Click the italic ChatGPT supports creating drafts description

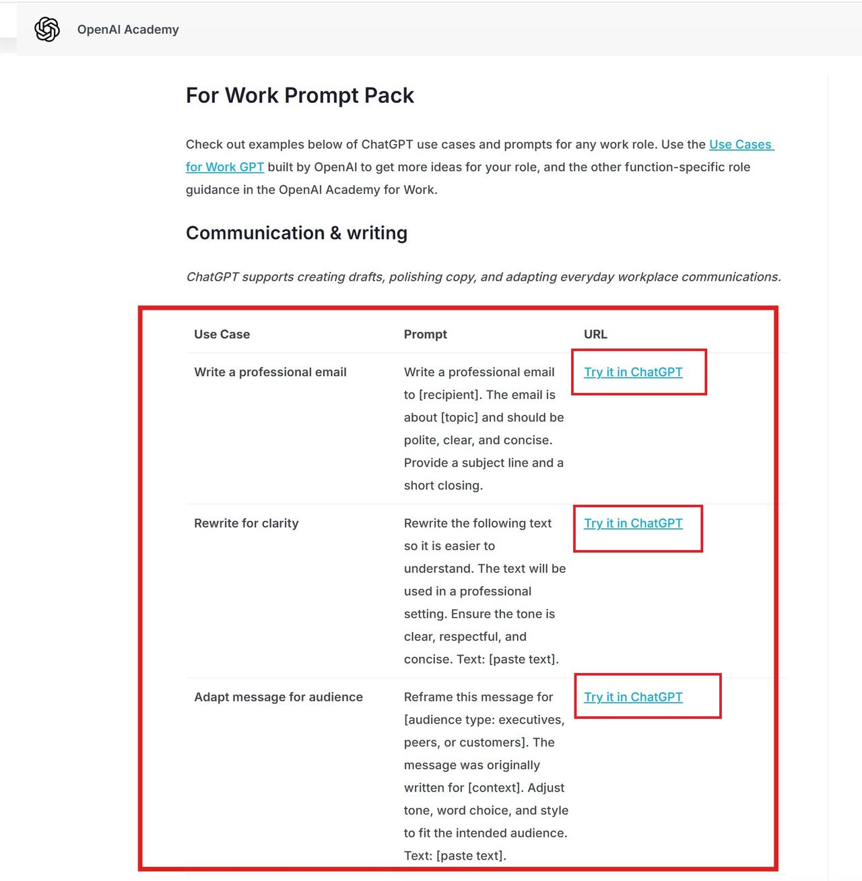click(483, 277)
